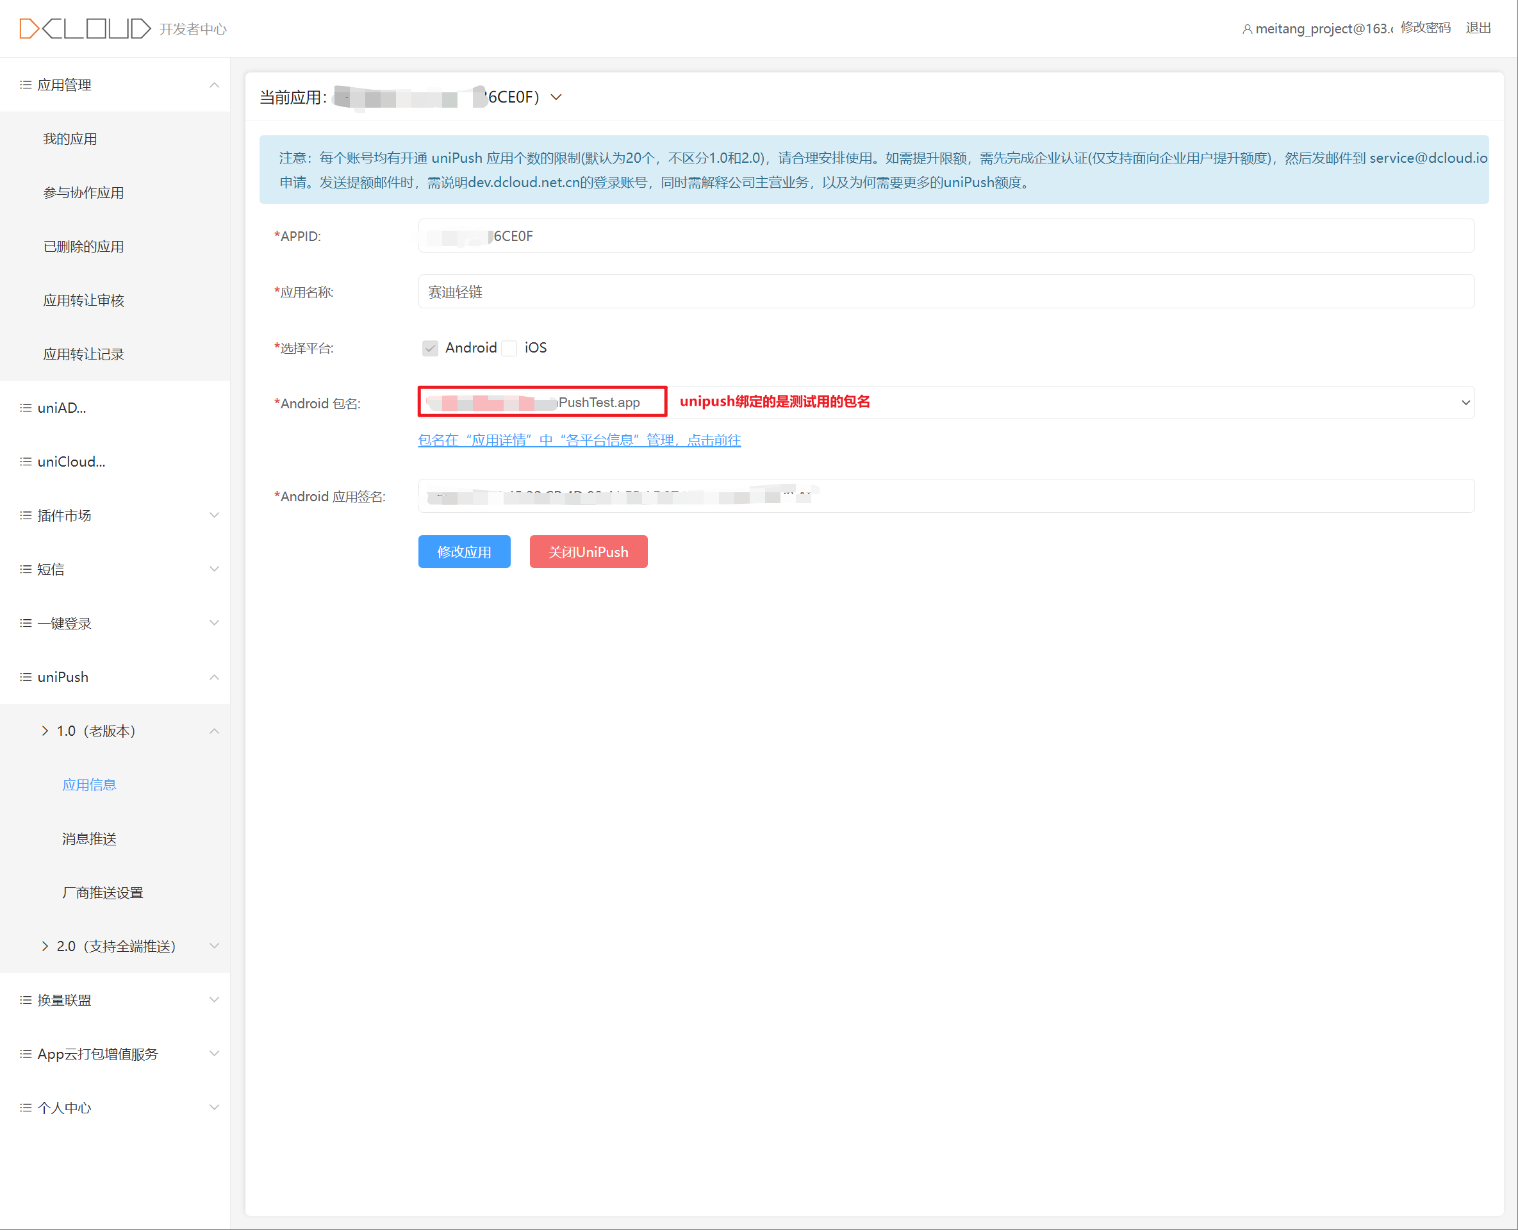Click the Android 应用签名 input field
Image resolution: width=1518 pixels, height=1230 pixels.
(946, 497)
